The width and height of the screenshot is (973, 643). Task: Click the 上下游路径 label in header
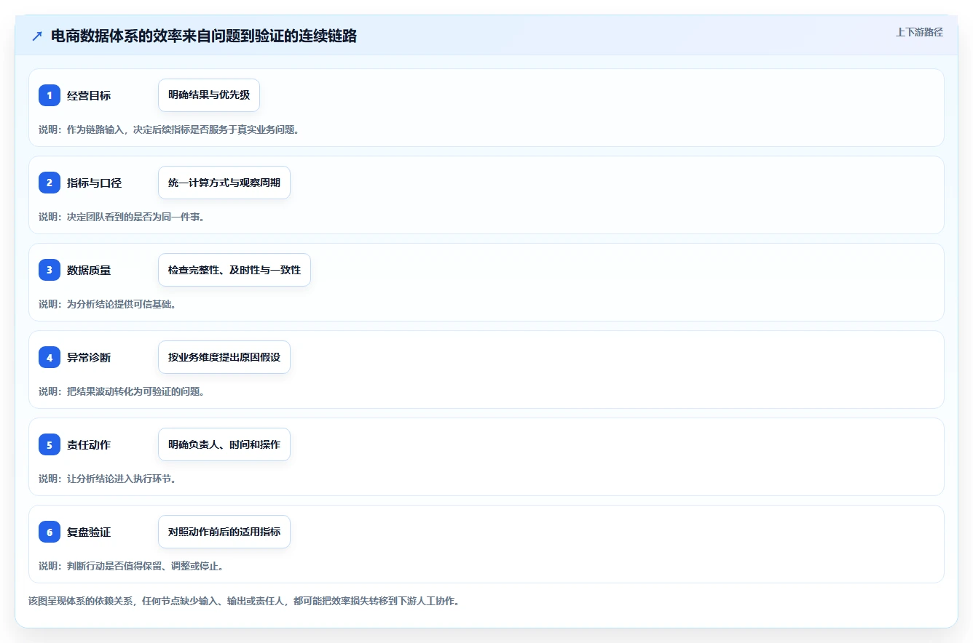[x=919, y=32]
